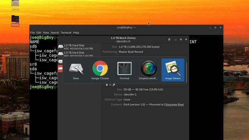The image size is (249, 140).
Task: Open the Terminal menu in the menu bar
Action: point(66,33)
